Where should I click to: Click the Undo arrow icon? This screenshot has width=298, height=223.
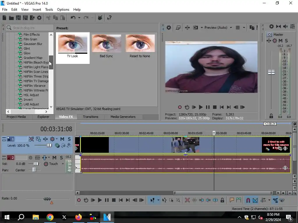tap(73, 18)
